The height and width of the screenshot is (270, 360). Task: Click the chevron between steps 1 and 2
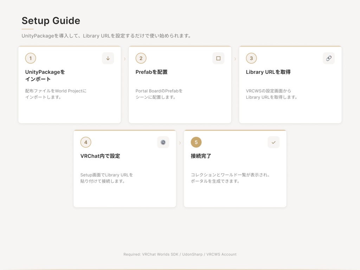point(125,59)
